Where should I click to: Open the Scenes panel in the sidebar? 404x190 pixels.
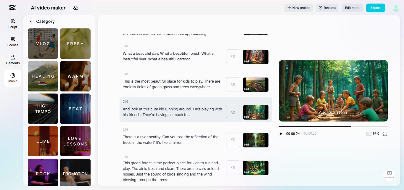tap(13, 42)
